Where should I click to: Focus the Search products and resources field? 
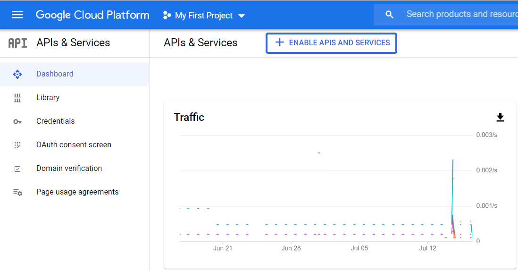pyautogui.click(x=460, y=15)
